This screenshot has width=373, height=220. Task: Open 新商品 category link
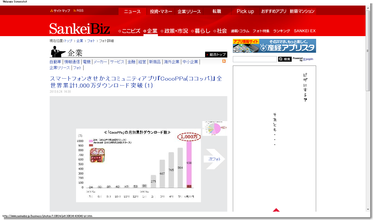[155, 62]
